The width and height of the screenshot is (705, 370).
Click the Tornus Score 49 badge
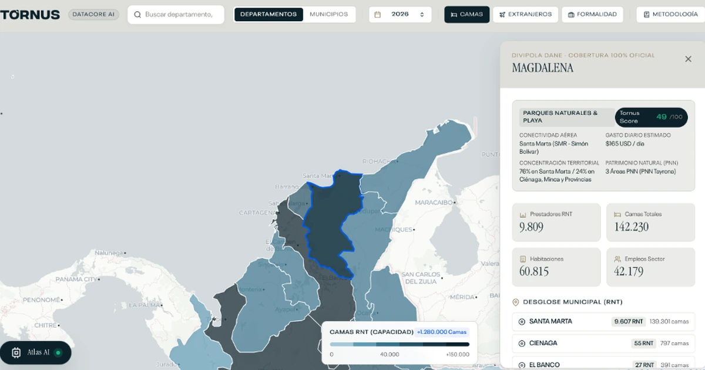[x=652, y=117]
